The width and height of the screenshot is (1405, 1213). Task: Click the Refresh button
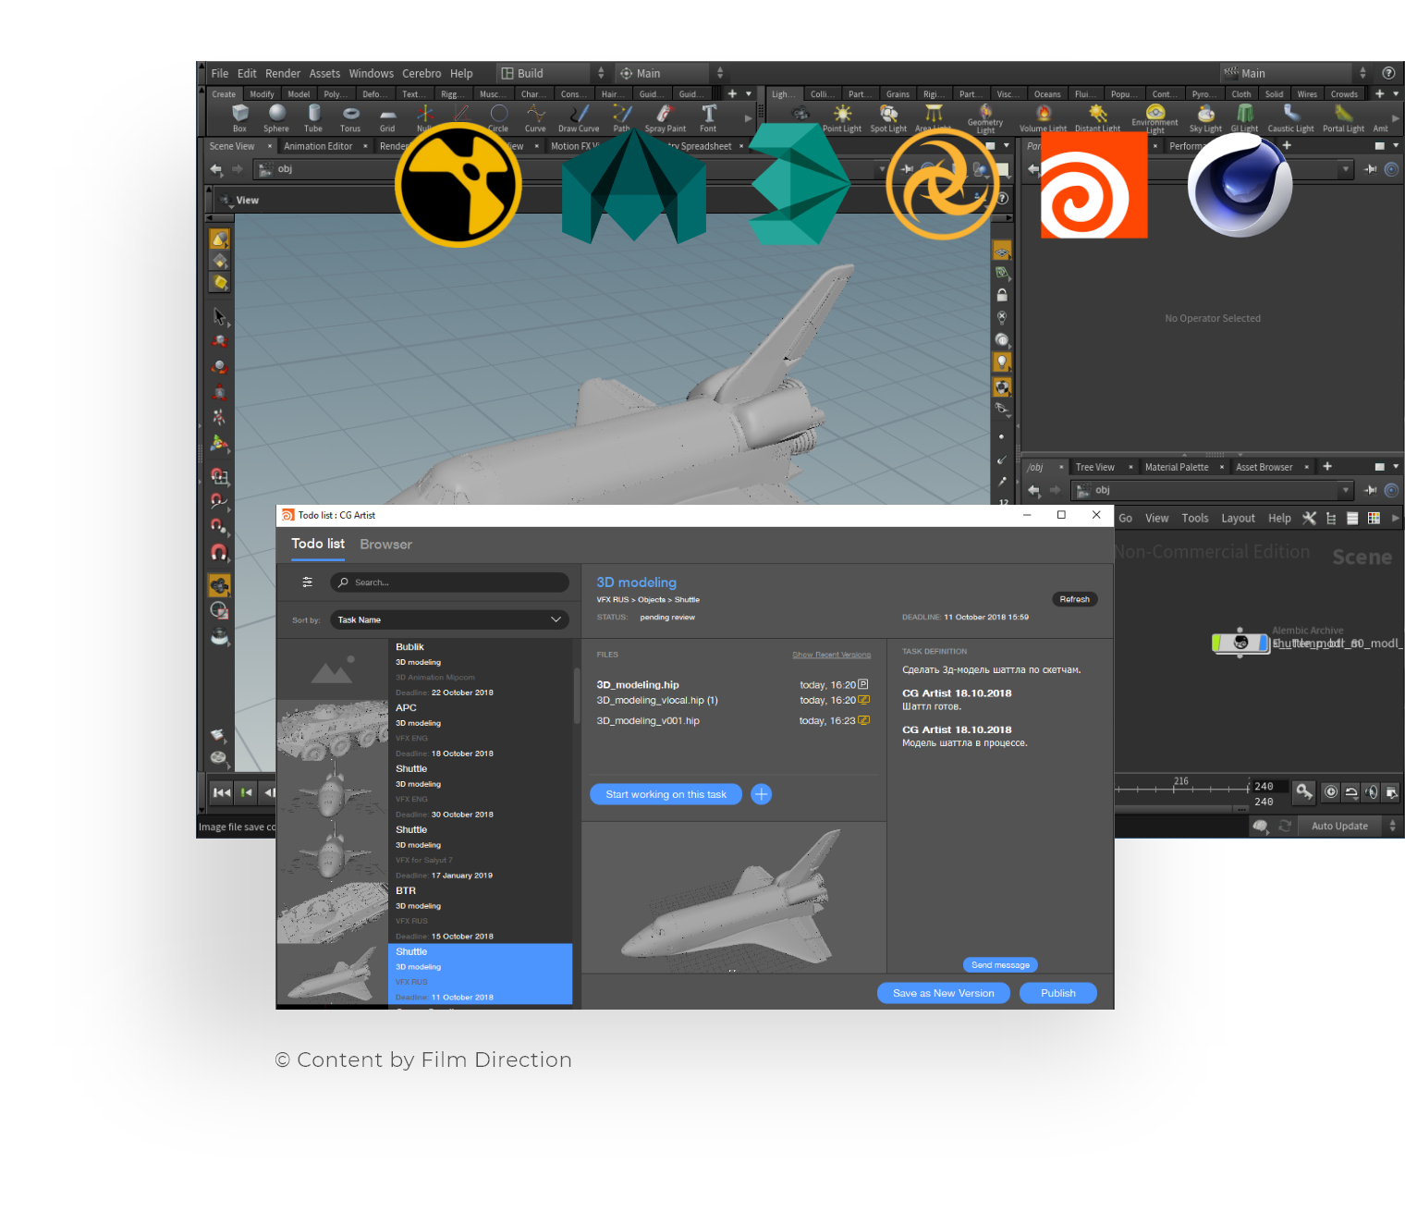point(1074,599)
